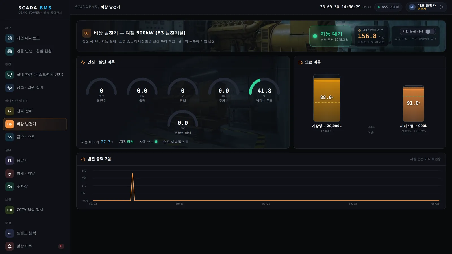Go to 승강기 menu item
The width and height of the screenshot is (452, 254).
35,160
